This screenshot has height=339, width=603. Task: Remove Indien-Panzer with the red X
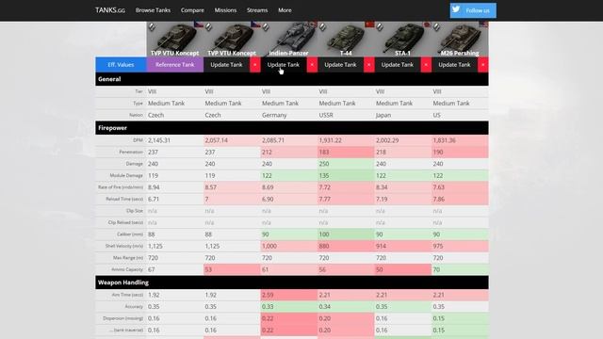point(312,65)
